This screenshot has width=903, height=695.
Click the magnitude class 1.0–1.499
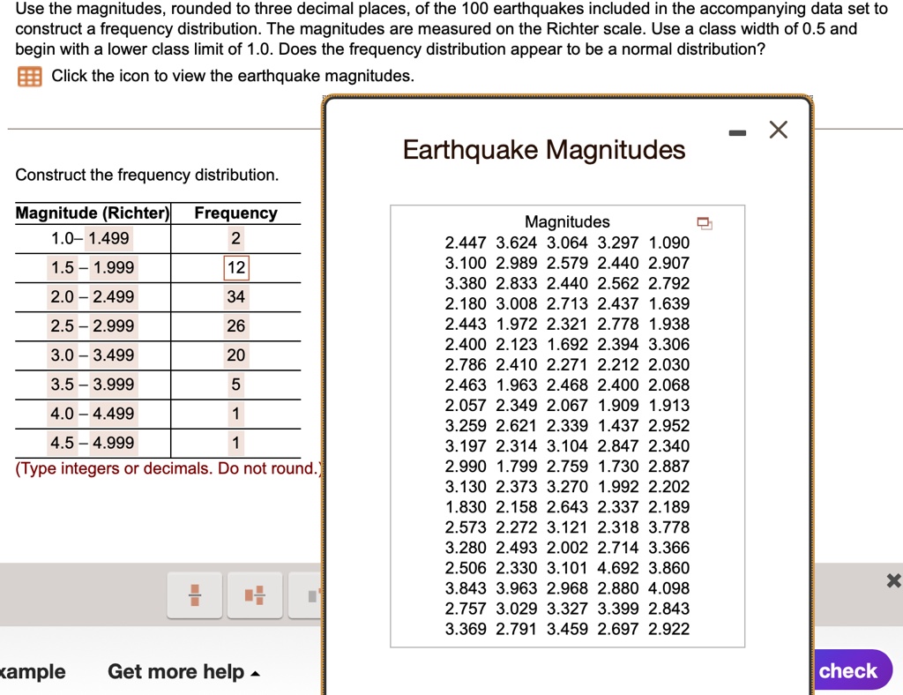point(91,238)
